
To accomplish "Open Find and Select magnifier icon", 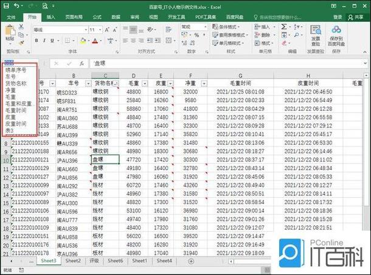I will point(296,35).
